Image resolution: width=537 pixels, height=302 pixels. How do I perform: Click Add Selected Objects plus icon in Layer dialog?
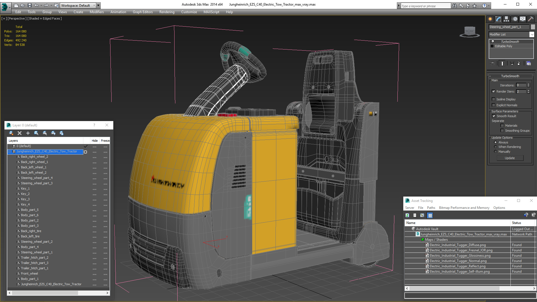tap(28, 133)
